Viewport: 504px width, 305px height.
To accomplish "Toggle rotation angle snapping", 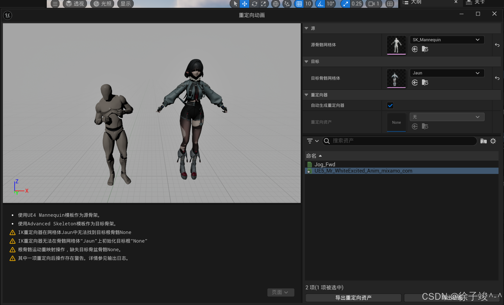I will click(320, 4).
